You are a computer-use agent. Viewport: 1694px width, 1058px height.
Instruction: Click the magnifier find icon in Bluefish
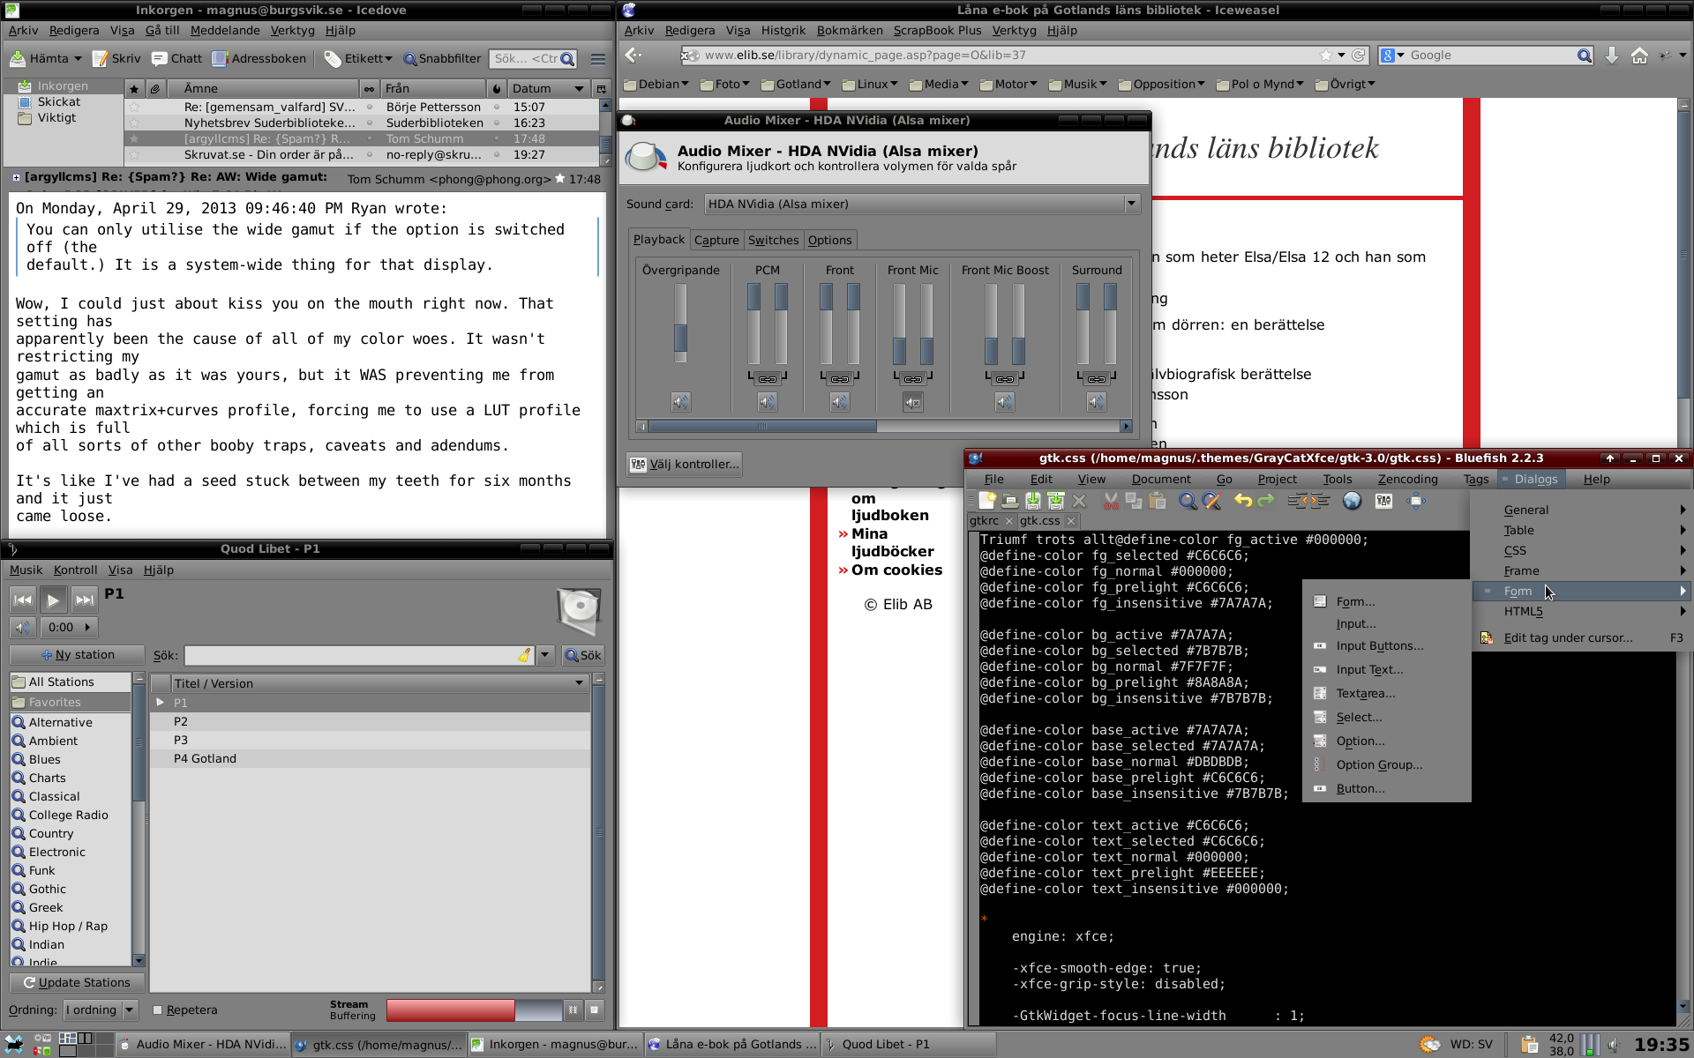pyautogui.click(x=1188, y=501)
